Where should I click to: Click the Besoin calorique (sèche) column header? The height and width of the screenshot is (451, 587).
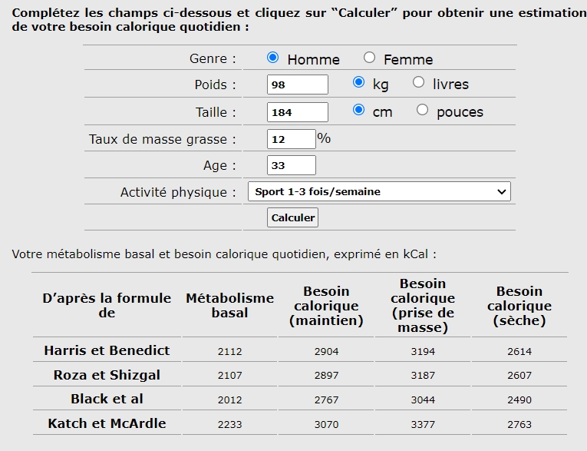pyautogui.click(x=519, y=306)
